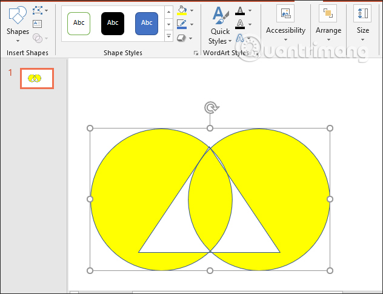Open the Shape Outline dropdown arrow
383x294 pixels.
pyautogui.click(x=191, y=24)
